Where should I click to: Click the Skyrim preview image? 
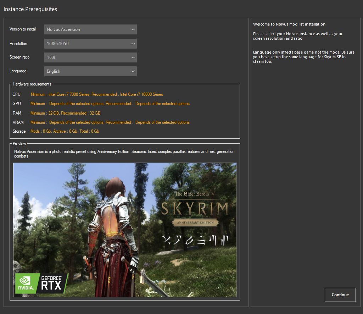coord(125,230)
